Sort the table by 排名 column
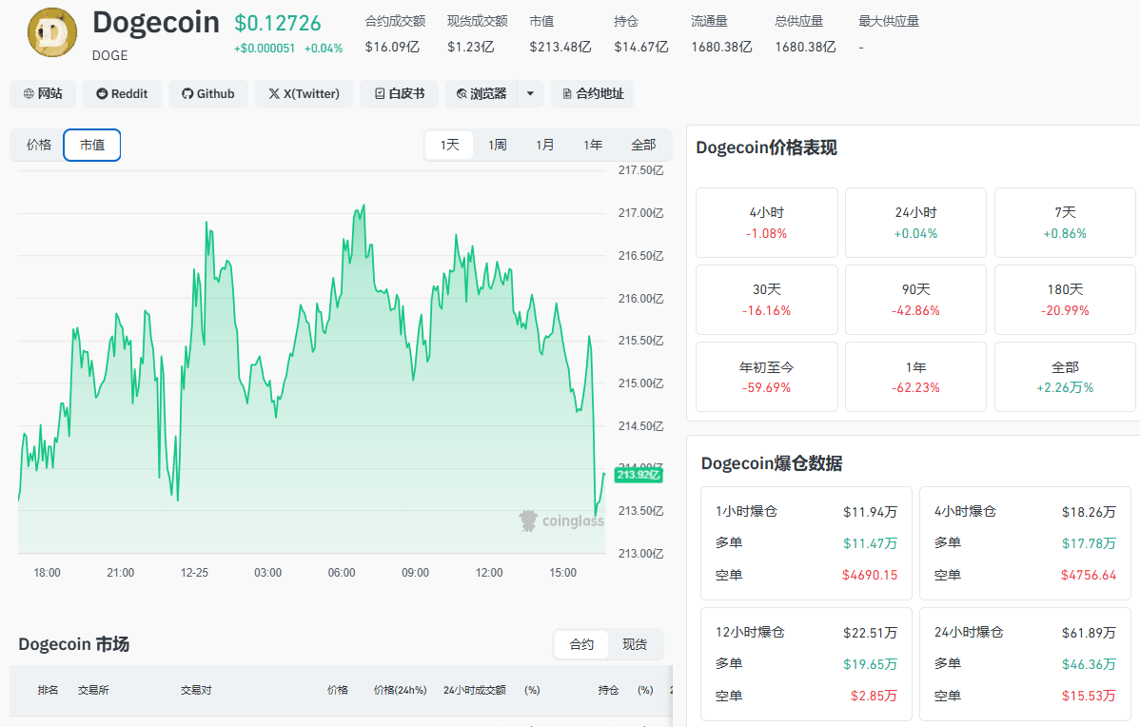 pos(48,690)
